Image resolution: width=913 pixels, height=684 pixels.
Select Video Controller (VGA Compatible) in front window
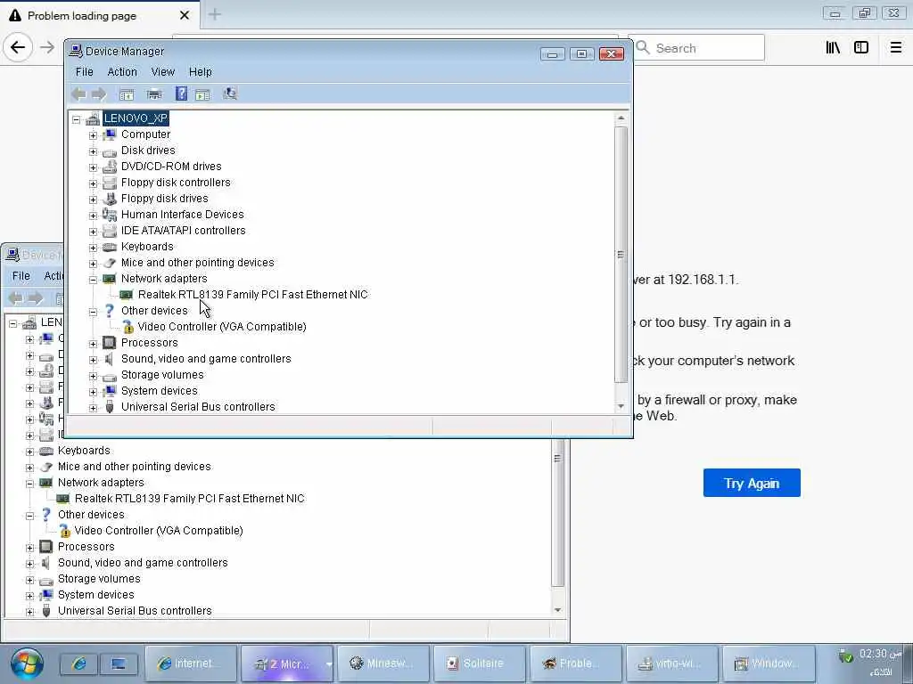[x=222, y=326]
